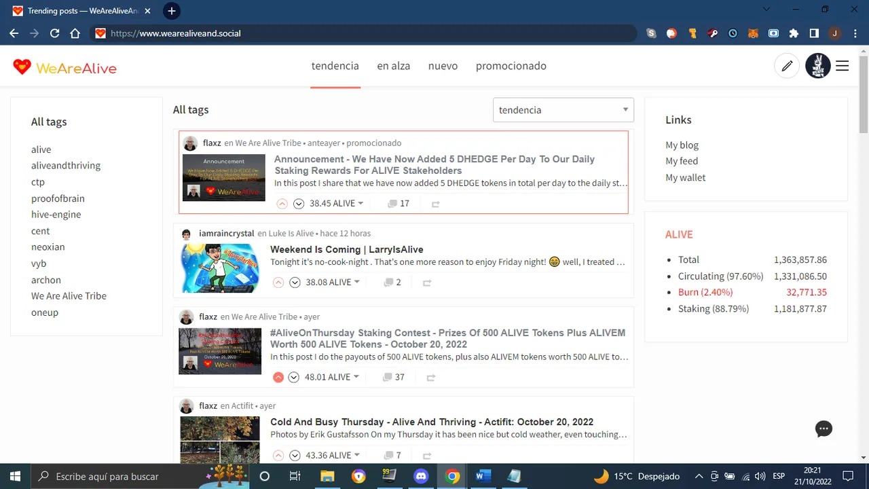Open comments icon with 37 replies

388,378
